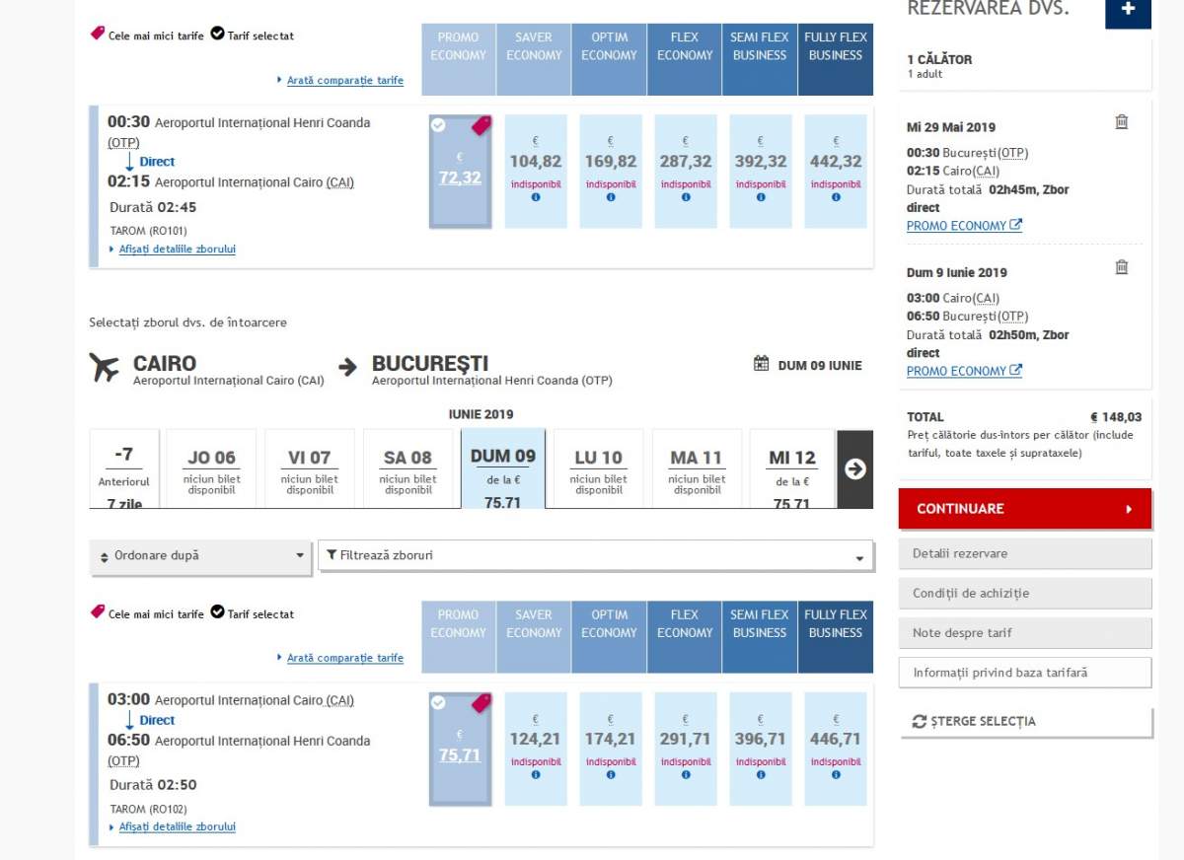This screenshot has width=1184, height=860.
Task: Remove the 9 Iunie return flight
Action: tap(1121, 267)
